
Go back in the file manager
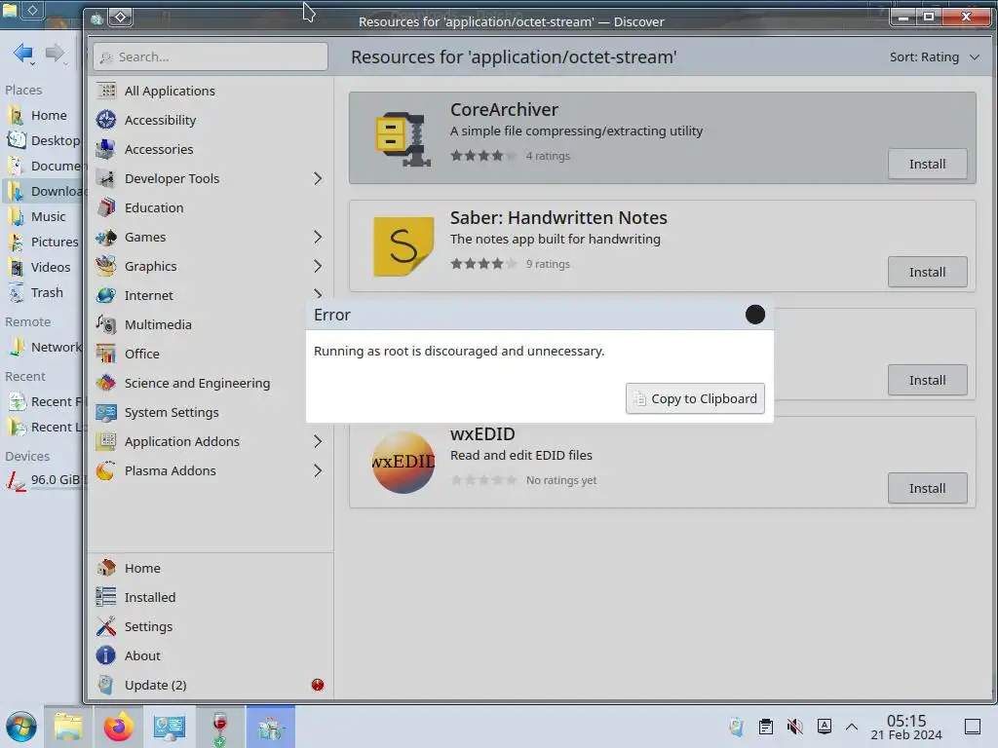(x=23, y=53)
